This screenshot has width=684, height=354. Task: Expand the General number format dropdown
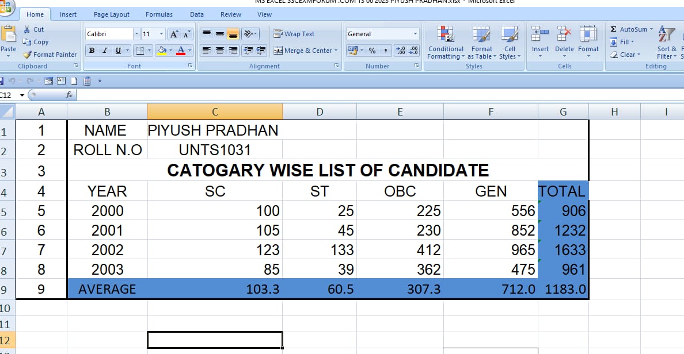tap(415, 34)
